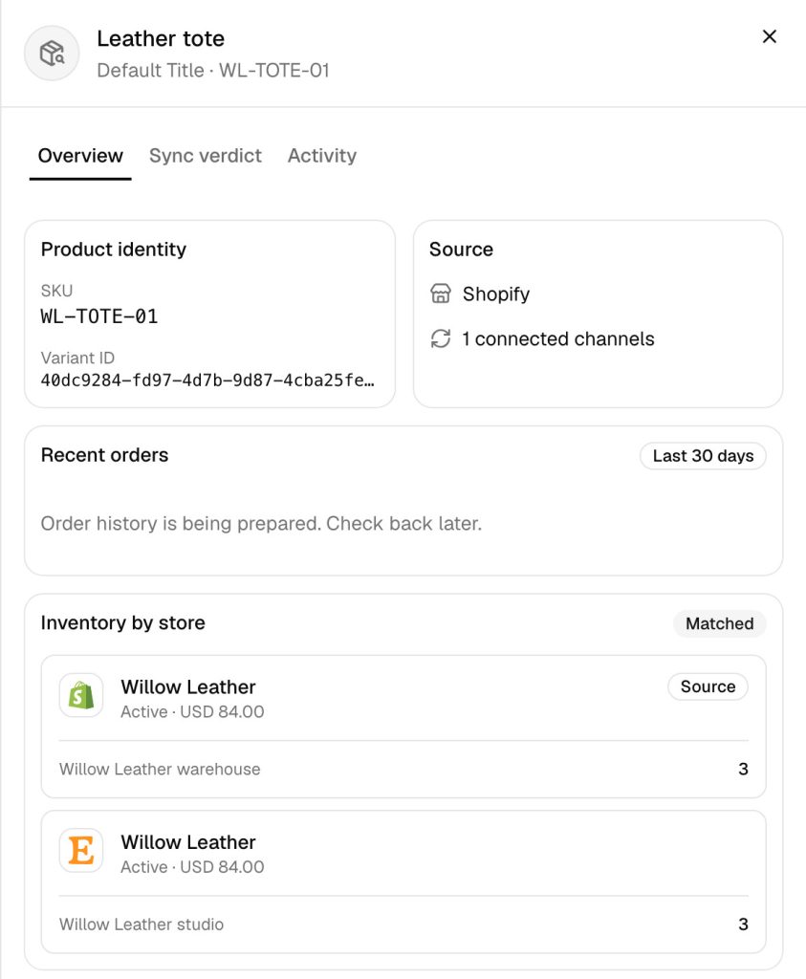Screen dimensions: 806x979
Task: Click the sync arrows icon beside connected channels
Action: point(441,338)
